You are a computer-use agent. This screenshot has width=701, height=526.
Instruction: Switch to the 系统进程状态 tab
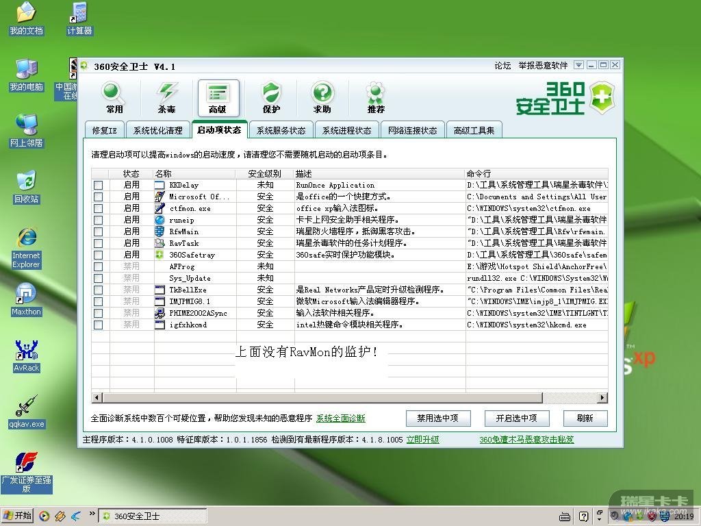point(346,131)
